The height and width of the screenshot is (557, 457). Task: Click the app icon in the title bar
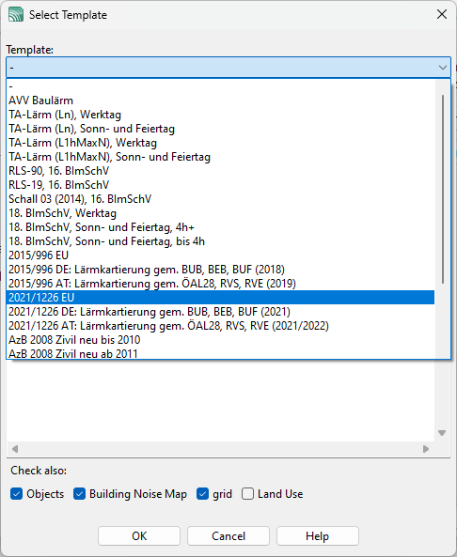16,15
